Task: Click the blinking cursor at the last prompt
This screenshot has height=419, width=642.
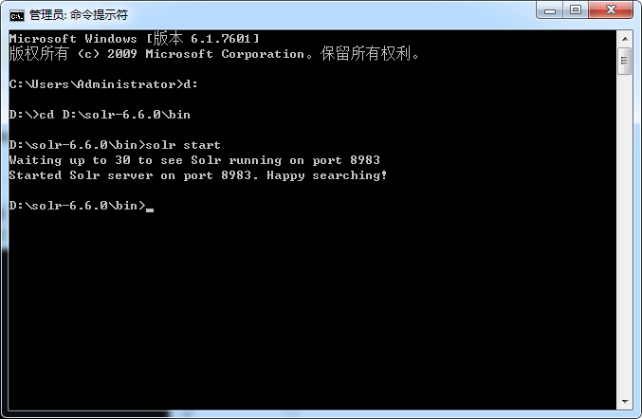Action: click(x=150, y=209)
